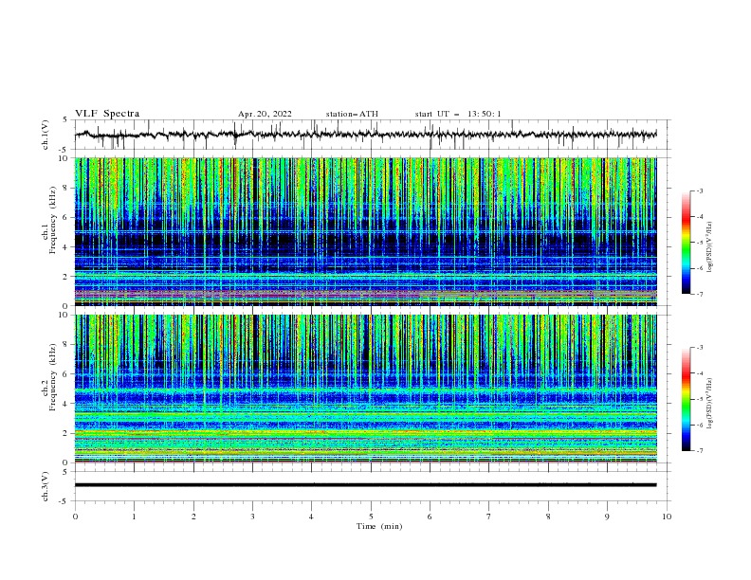Click the ch.1 voltage waveform trace
This screenshot has width=751, height=580.
click(365, 135)
